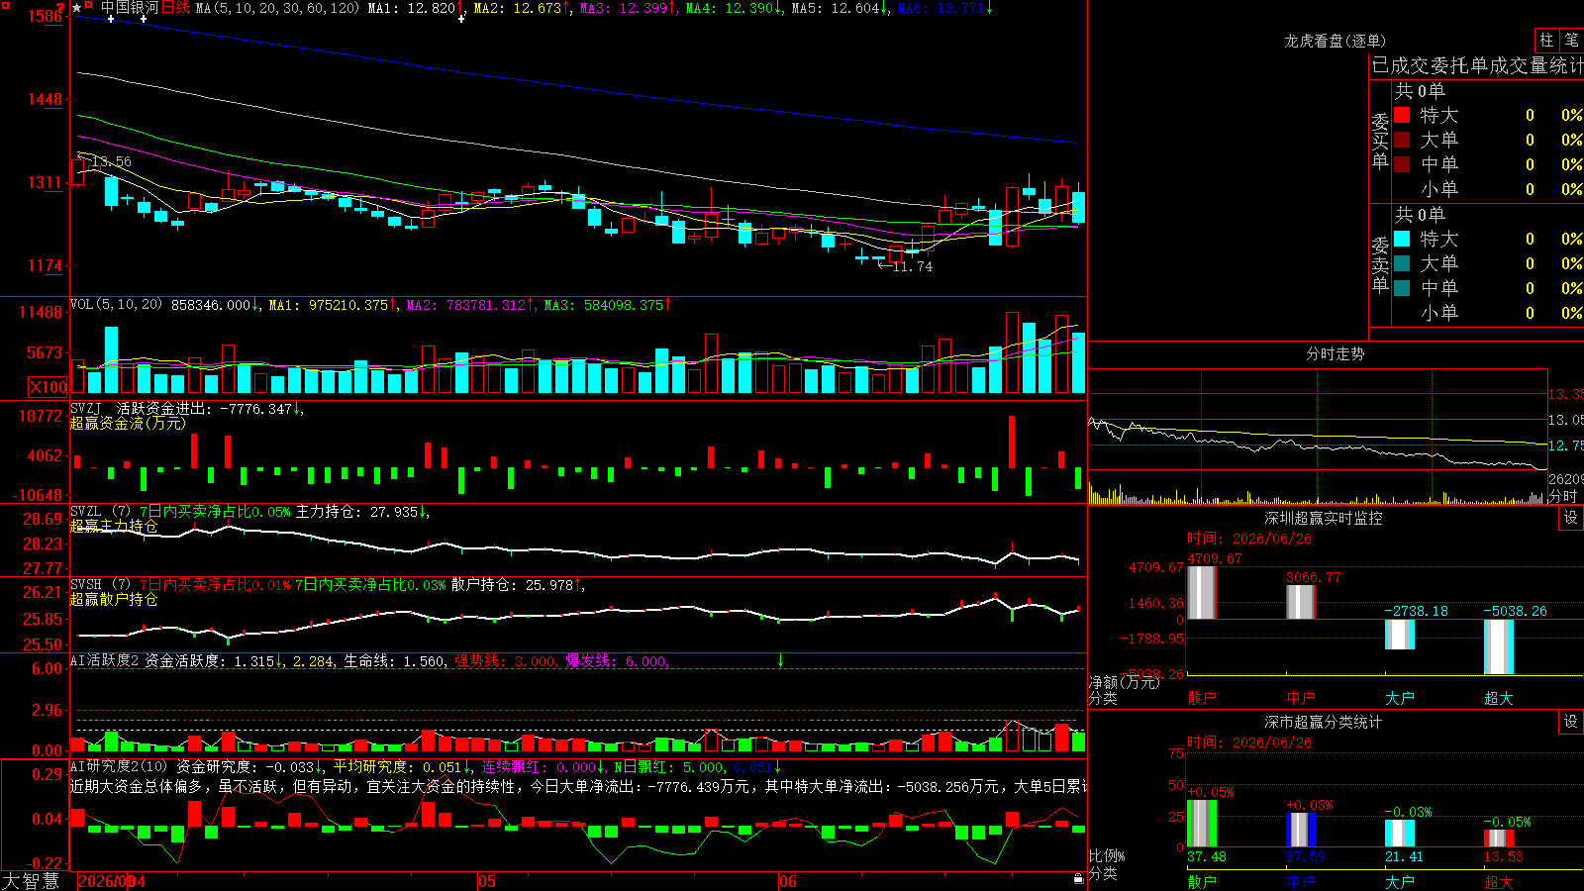Open the AI活跃度2 indicator label
Image resolution: width=1584 pixels, height=891 pixels.
point(105,661)
